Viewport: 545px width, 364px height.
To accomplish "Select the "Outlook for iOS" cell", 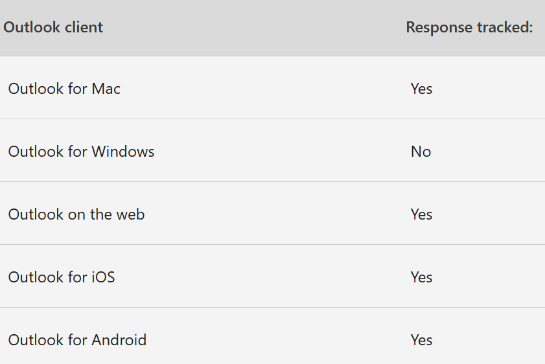I will pos(62,277).
